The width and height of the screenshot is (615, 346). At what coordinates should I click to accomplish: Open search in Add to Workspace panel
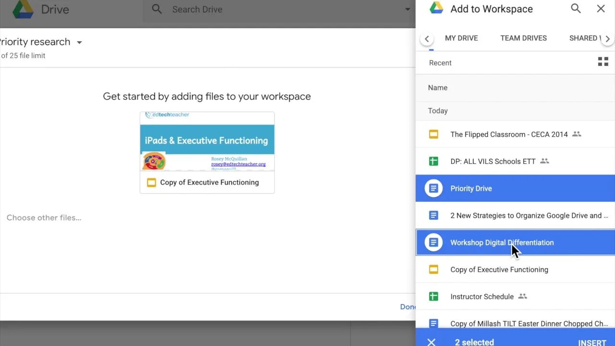tap(576, 9)
